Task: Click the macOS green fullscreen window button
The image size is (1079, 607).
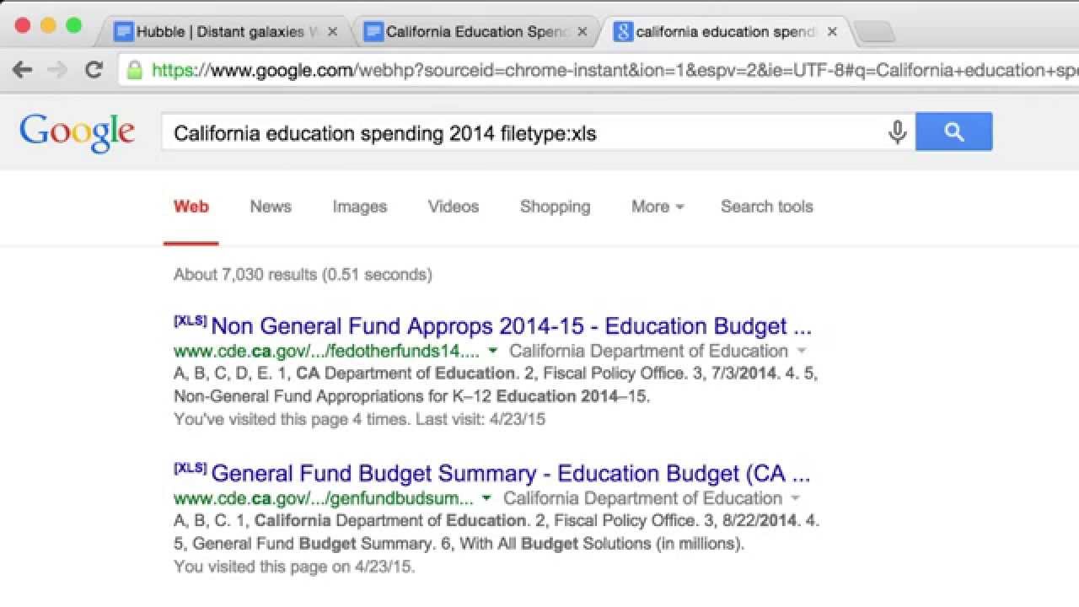Action: point(73,25)
